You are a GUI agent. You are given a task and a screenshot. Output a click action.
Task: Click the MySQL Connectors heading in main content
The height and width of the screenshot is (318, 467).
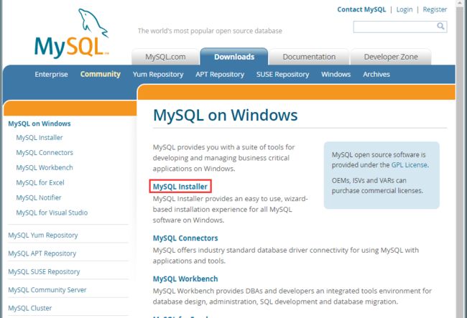(185, 238)
